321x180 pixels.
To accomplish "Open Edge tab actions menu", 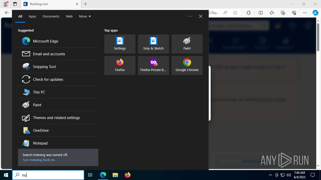I will point(15,4).
